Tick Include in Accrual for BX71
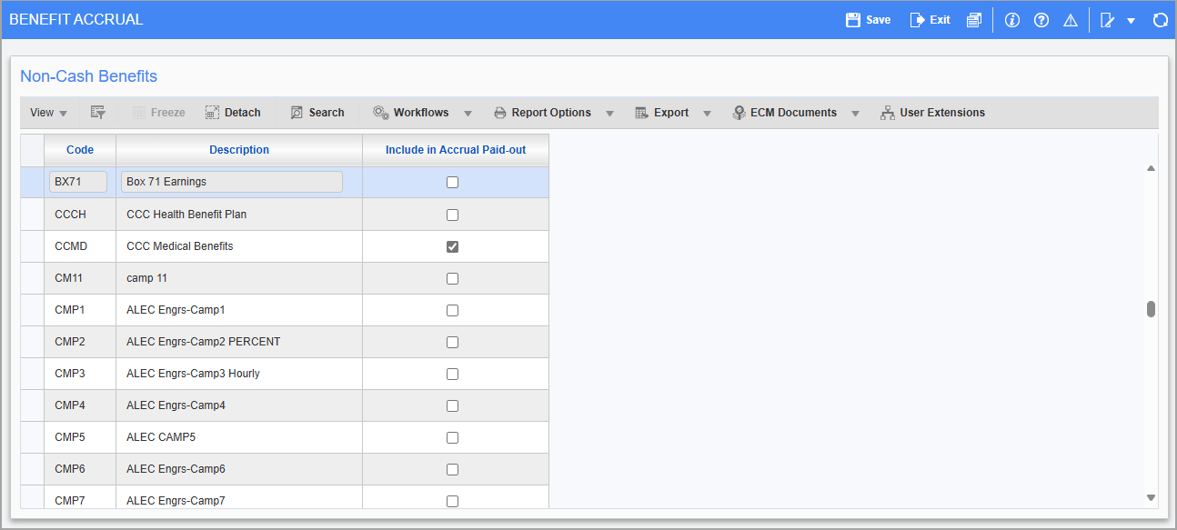 coord(452,182)
